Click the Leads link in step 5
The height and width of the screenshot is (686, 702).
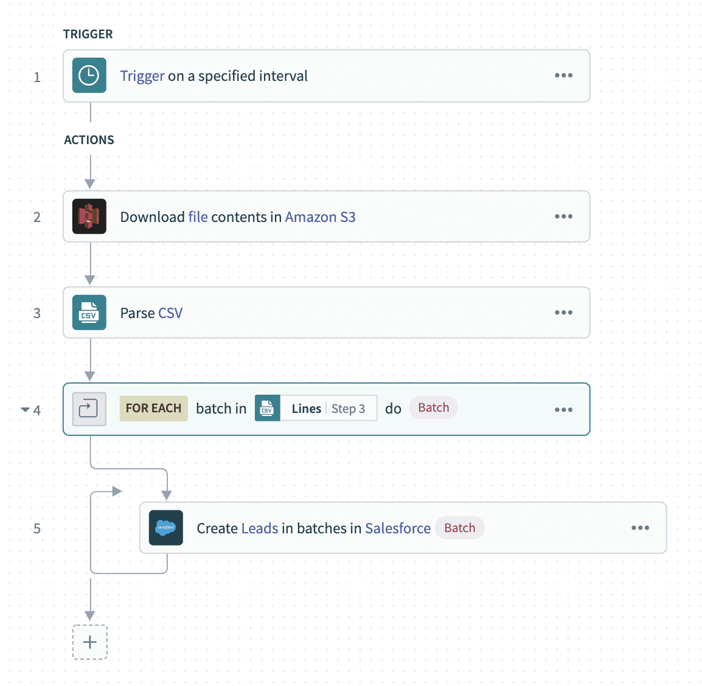coord(259,528)
